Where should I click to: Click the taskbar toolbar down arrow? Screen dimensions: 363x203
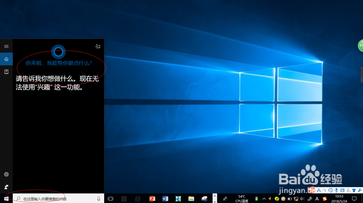[x=215, y=201]
